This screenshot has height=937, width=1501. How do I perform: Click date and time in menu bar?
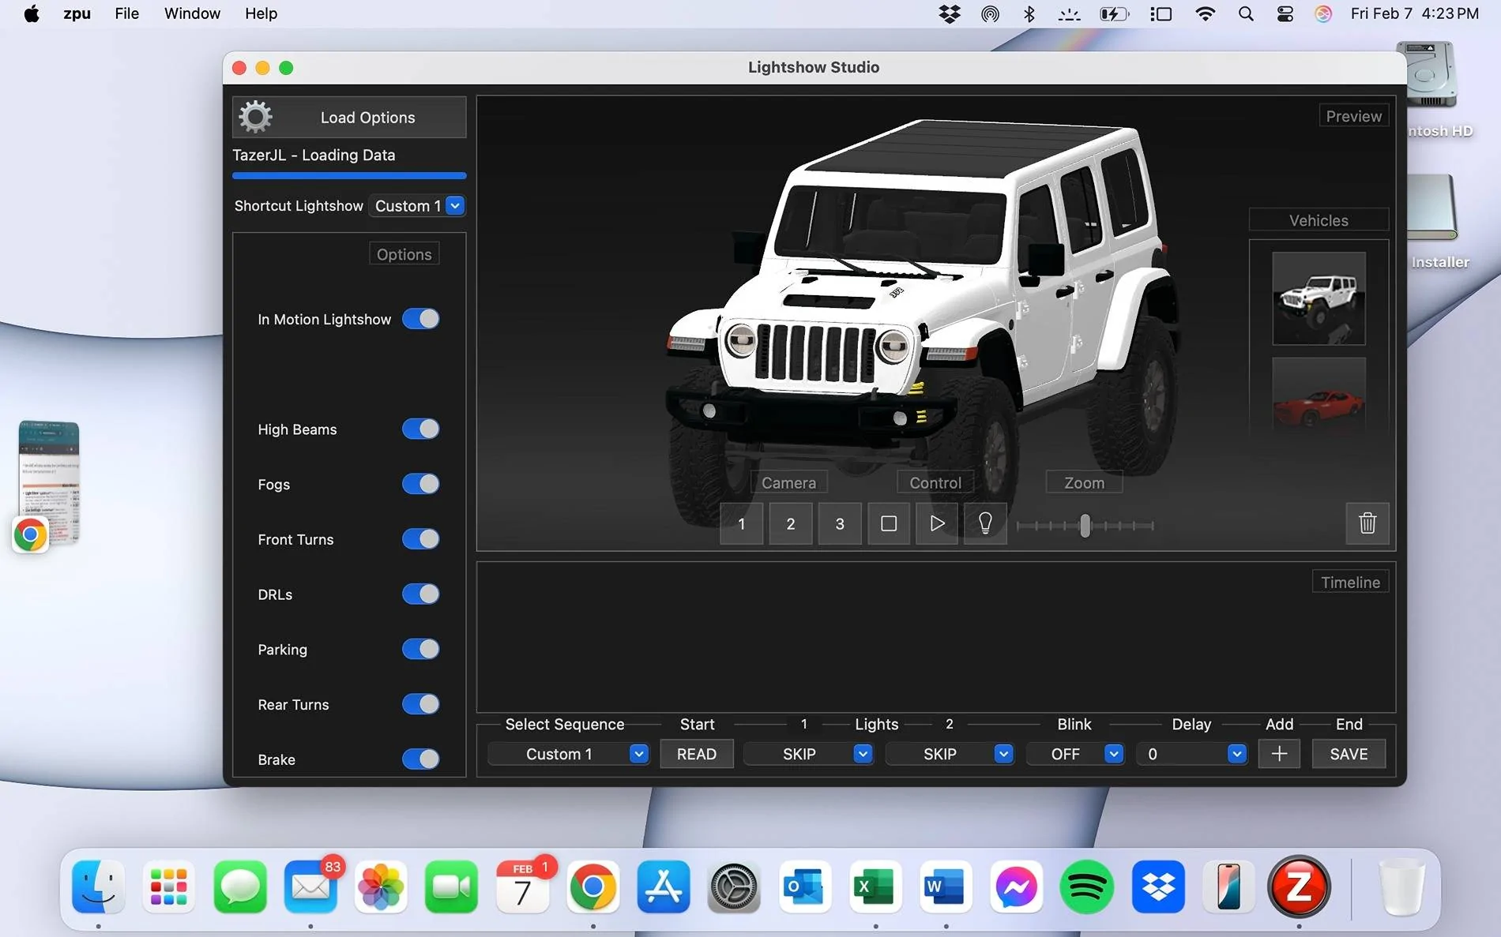click(x=1414, y=13)
